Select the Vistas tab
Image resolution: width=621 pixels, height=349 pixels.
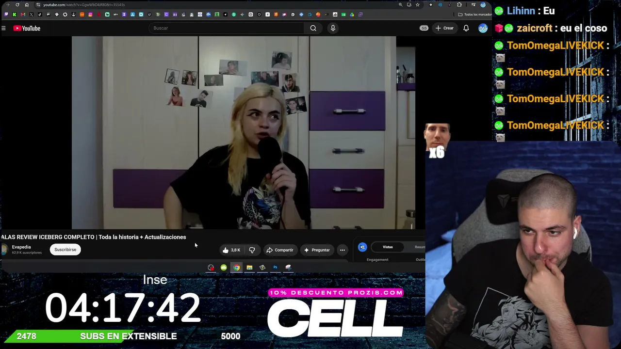(x=388, y=247)
